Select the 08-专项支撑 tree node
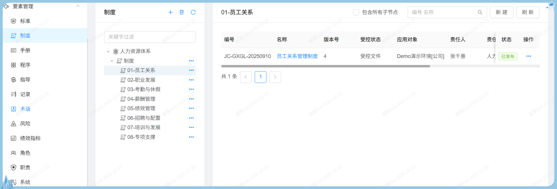Screen dimensions: 557x189 coord(141,137)
